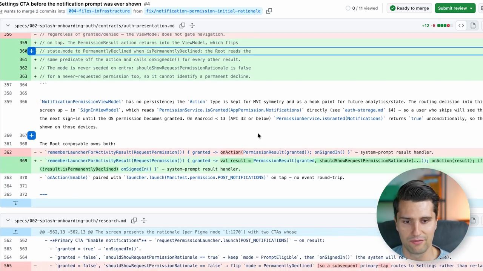Click the pull request number #4
The image size is (483, 271).
click(147, 4)
